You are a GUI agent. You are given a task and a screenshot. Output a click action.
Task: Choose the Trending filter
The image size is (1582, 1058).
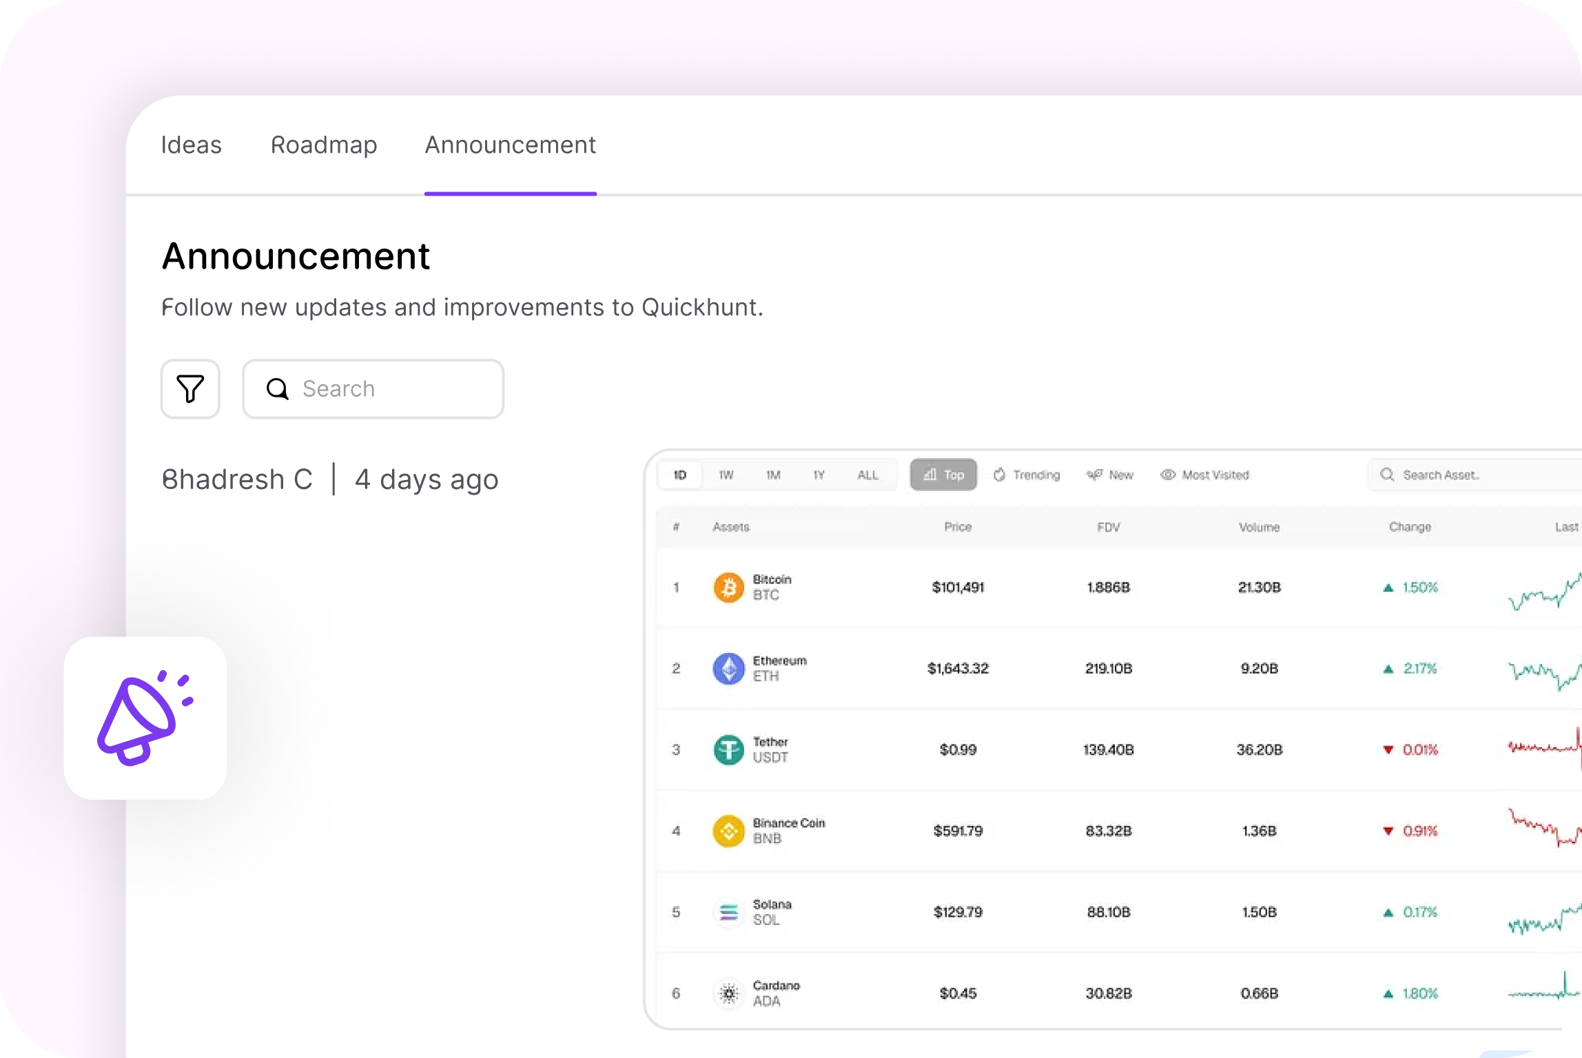coord(1027,475)
